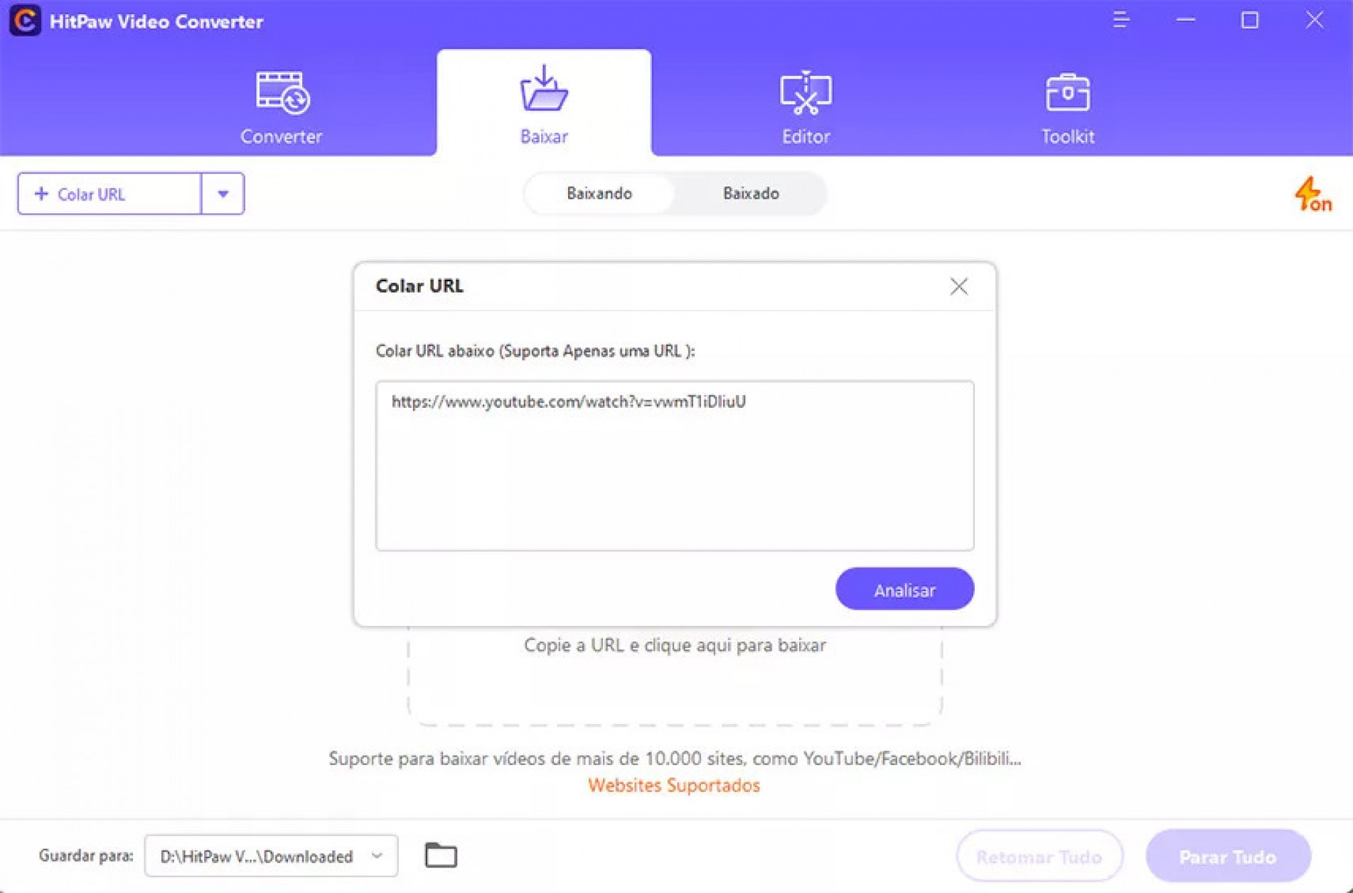The width and height of the screenshot is (1353, 893).
Task: Click inside the URL text box
Action: tap(674, 465)
